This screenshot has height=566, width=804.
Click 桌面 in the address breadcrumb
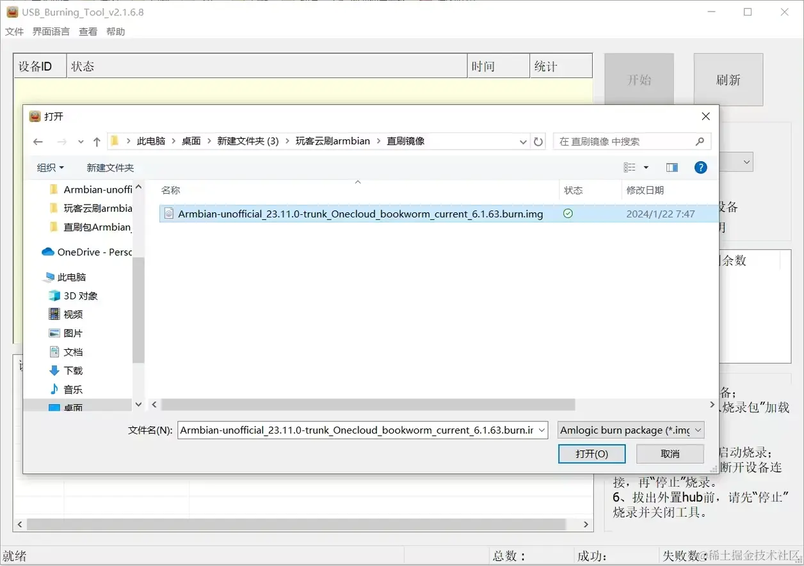pos(191,141)
